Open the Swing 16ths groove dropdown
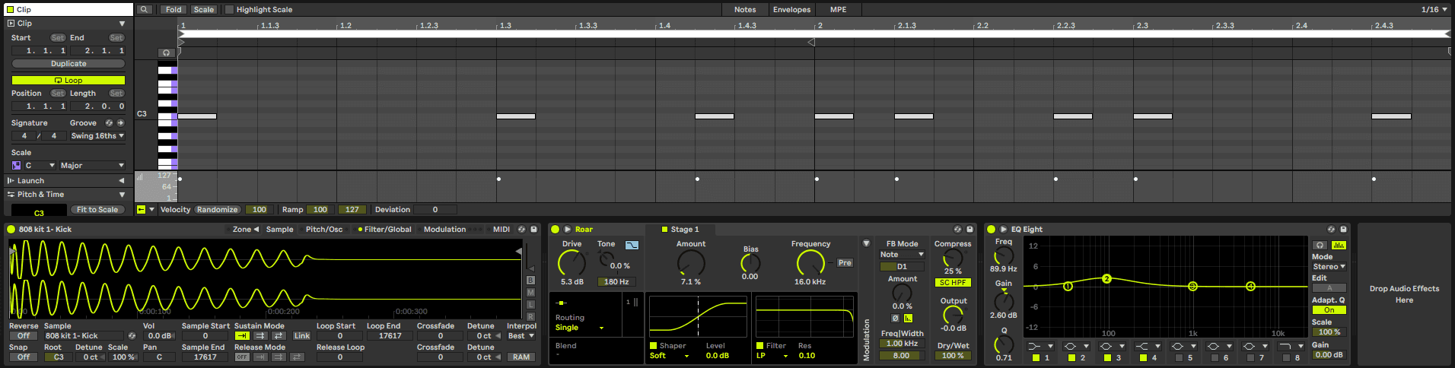Viewport: 1455px width, 368px height. 97,136
